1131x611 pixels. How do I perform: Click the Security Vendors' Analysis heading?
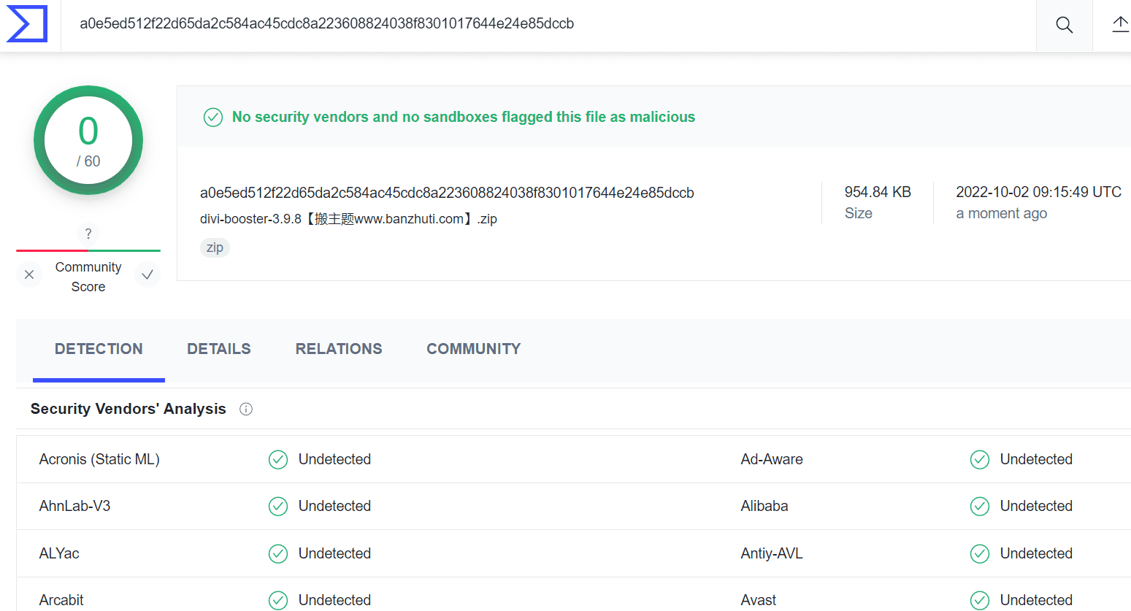[x=129, y=409]
